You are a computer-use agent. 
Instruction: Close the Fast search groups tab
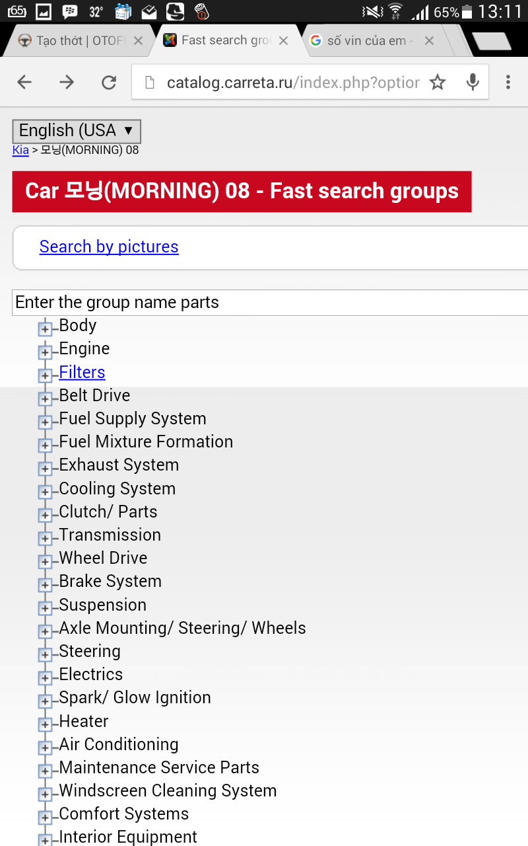pyautogui.click(x=283, y=41)
